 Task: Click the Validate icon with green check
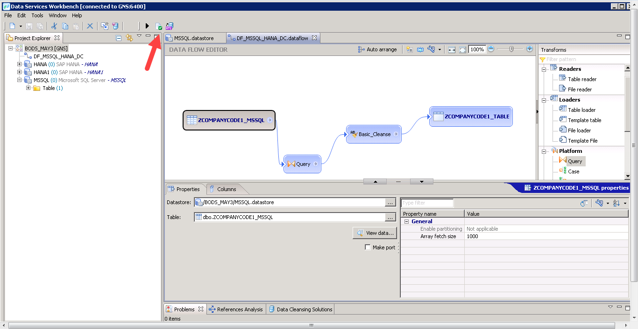click(159, 26)
